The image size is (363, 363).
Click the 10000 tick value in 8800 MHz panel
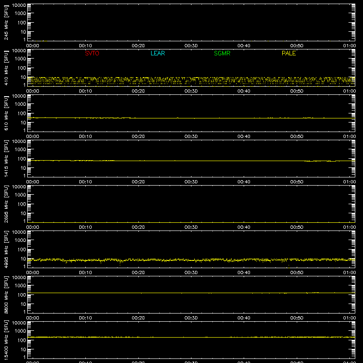(19, 278)
